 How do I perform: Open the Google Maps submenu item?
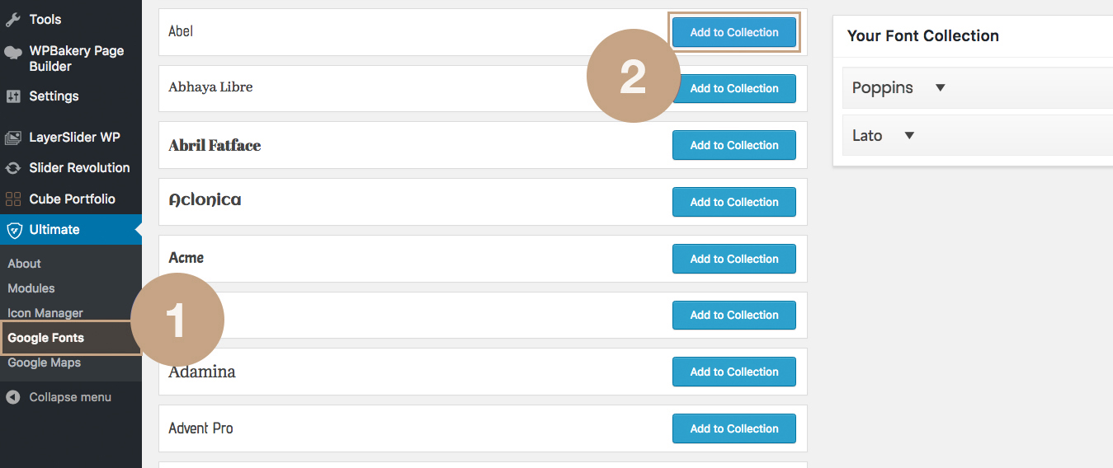pyautogui.click(x=45, y=363)
